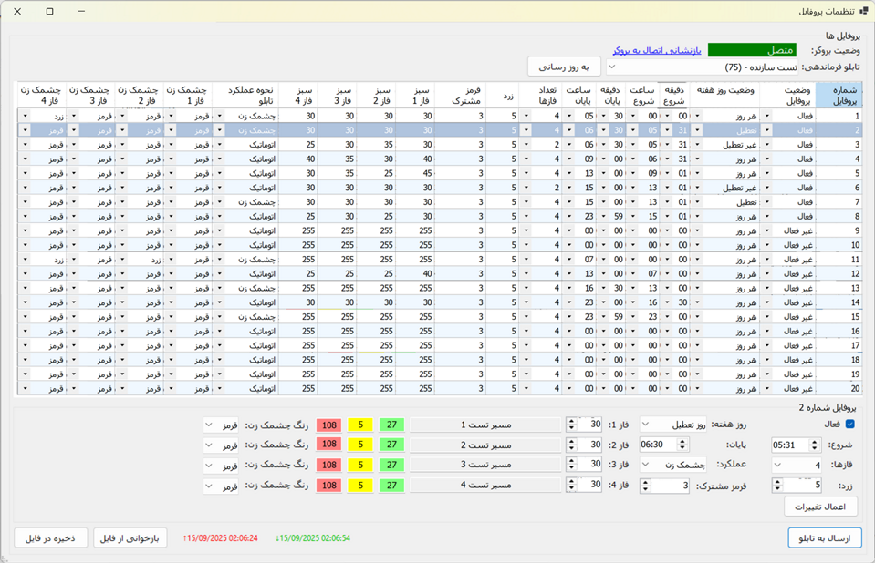Screen dimensions: 875x563
Task: Open the عملکرد dropdown showing چشمک زن
Action: 672,465
